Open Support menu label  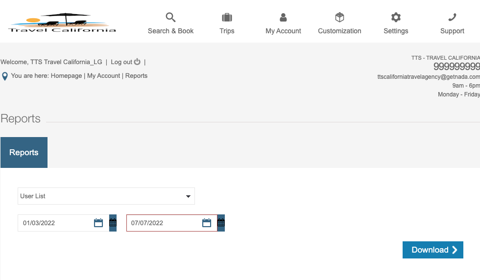point(452,31)
